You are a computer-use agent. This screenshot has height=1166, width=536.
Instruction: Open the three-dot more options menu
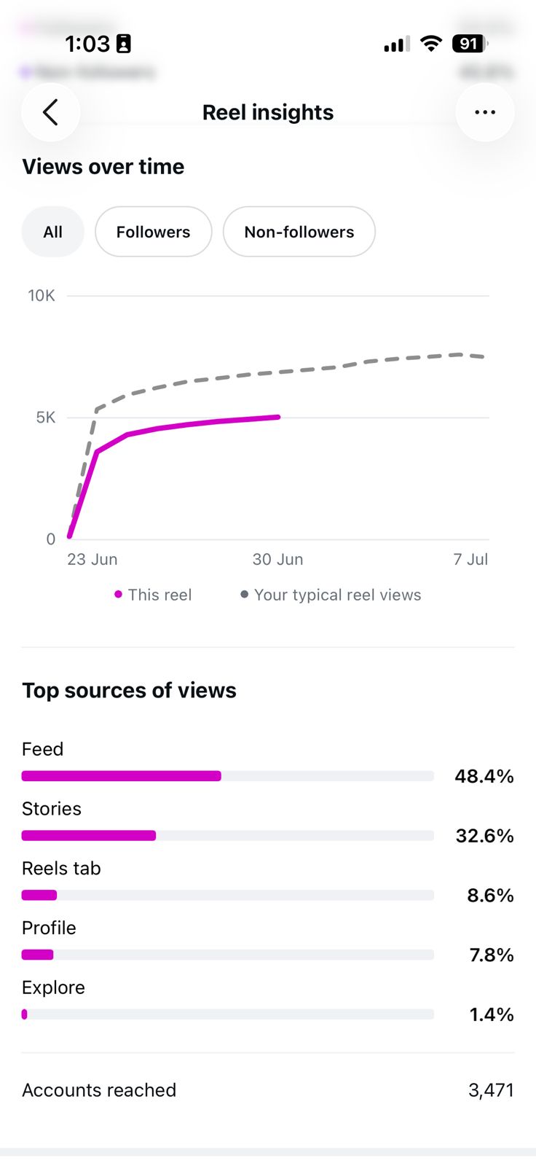(x=485, y=112)
